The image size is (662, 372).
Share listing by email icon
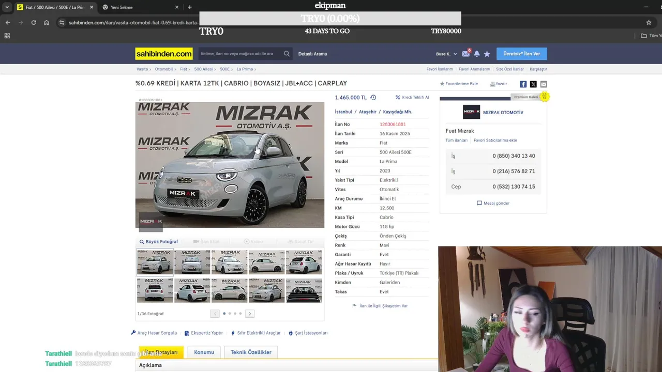pos(544,84)
